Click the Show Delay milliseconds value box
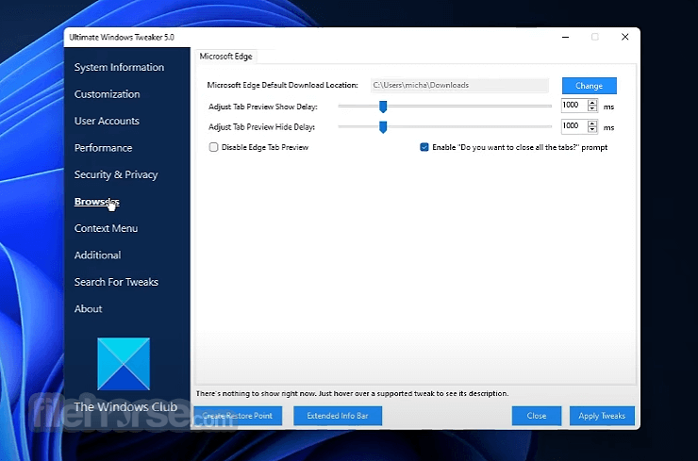The image size is (698, 461). click(573, 105)
